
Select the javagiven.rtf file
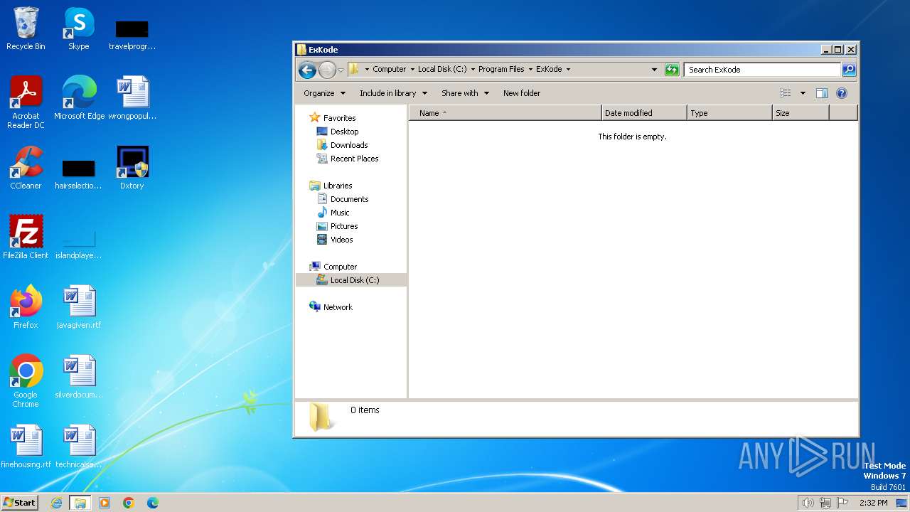pyautogui.click(x=79, y=307)
